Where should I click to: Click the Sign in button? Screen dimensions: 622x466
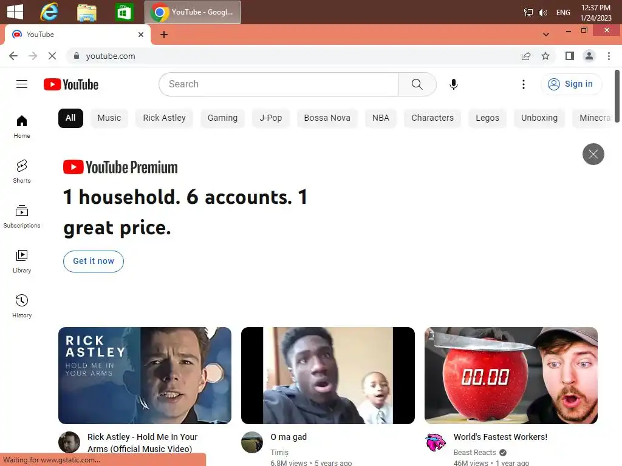click(571, 84)
